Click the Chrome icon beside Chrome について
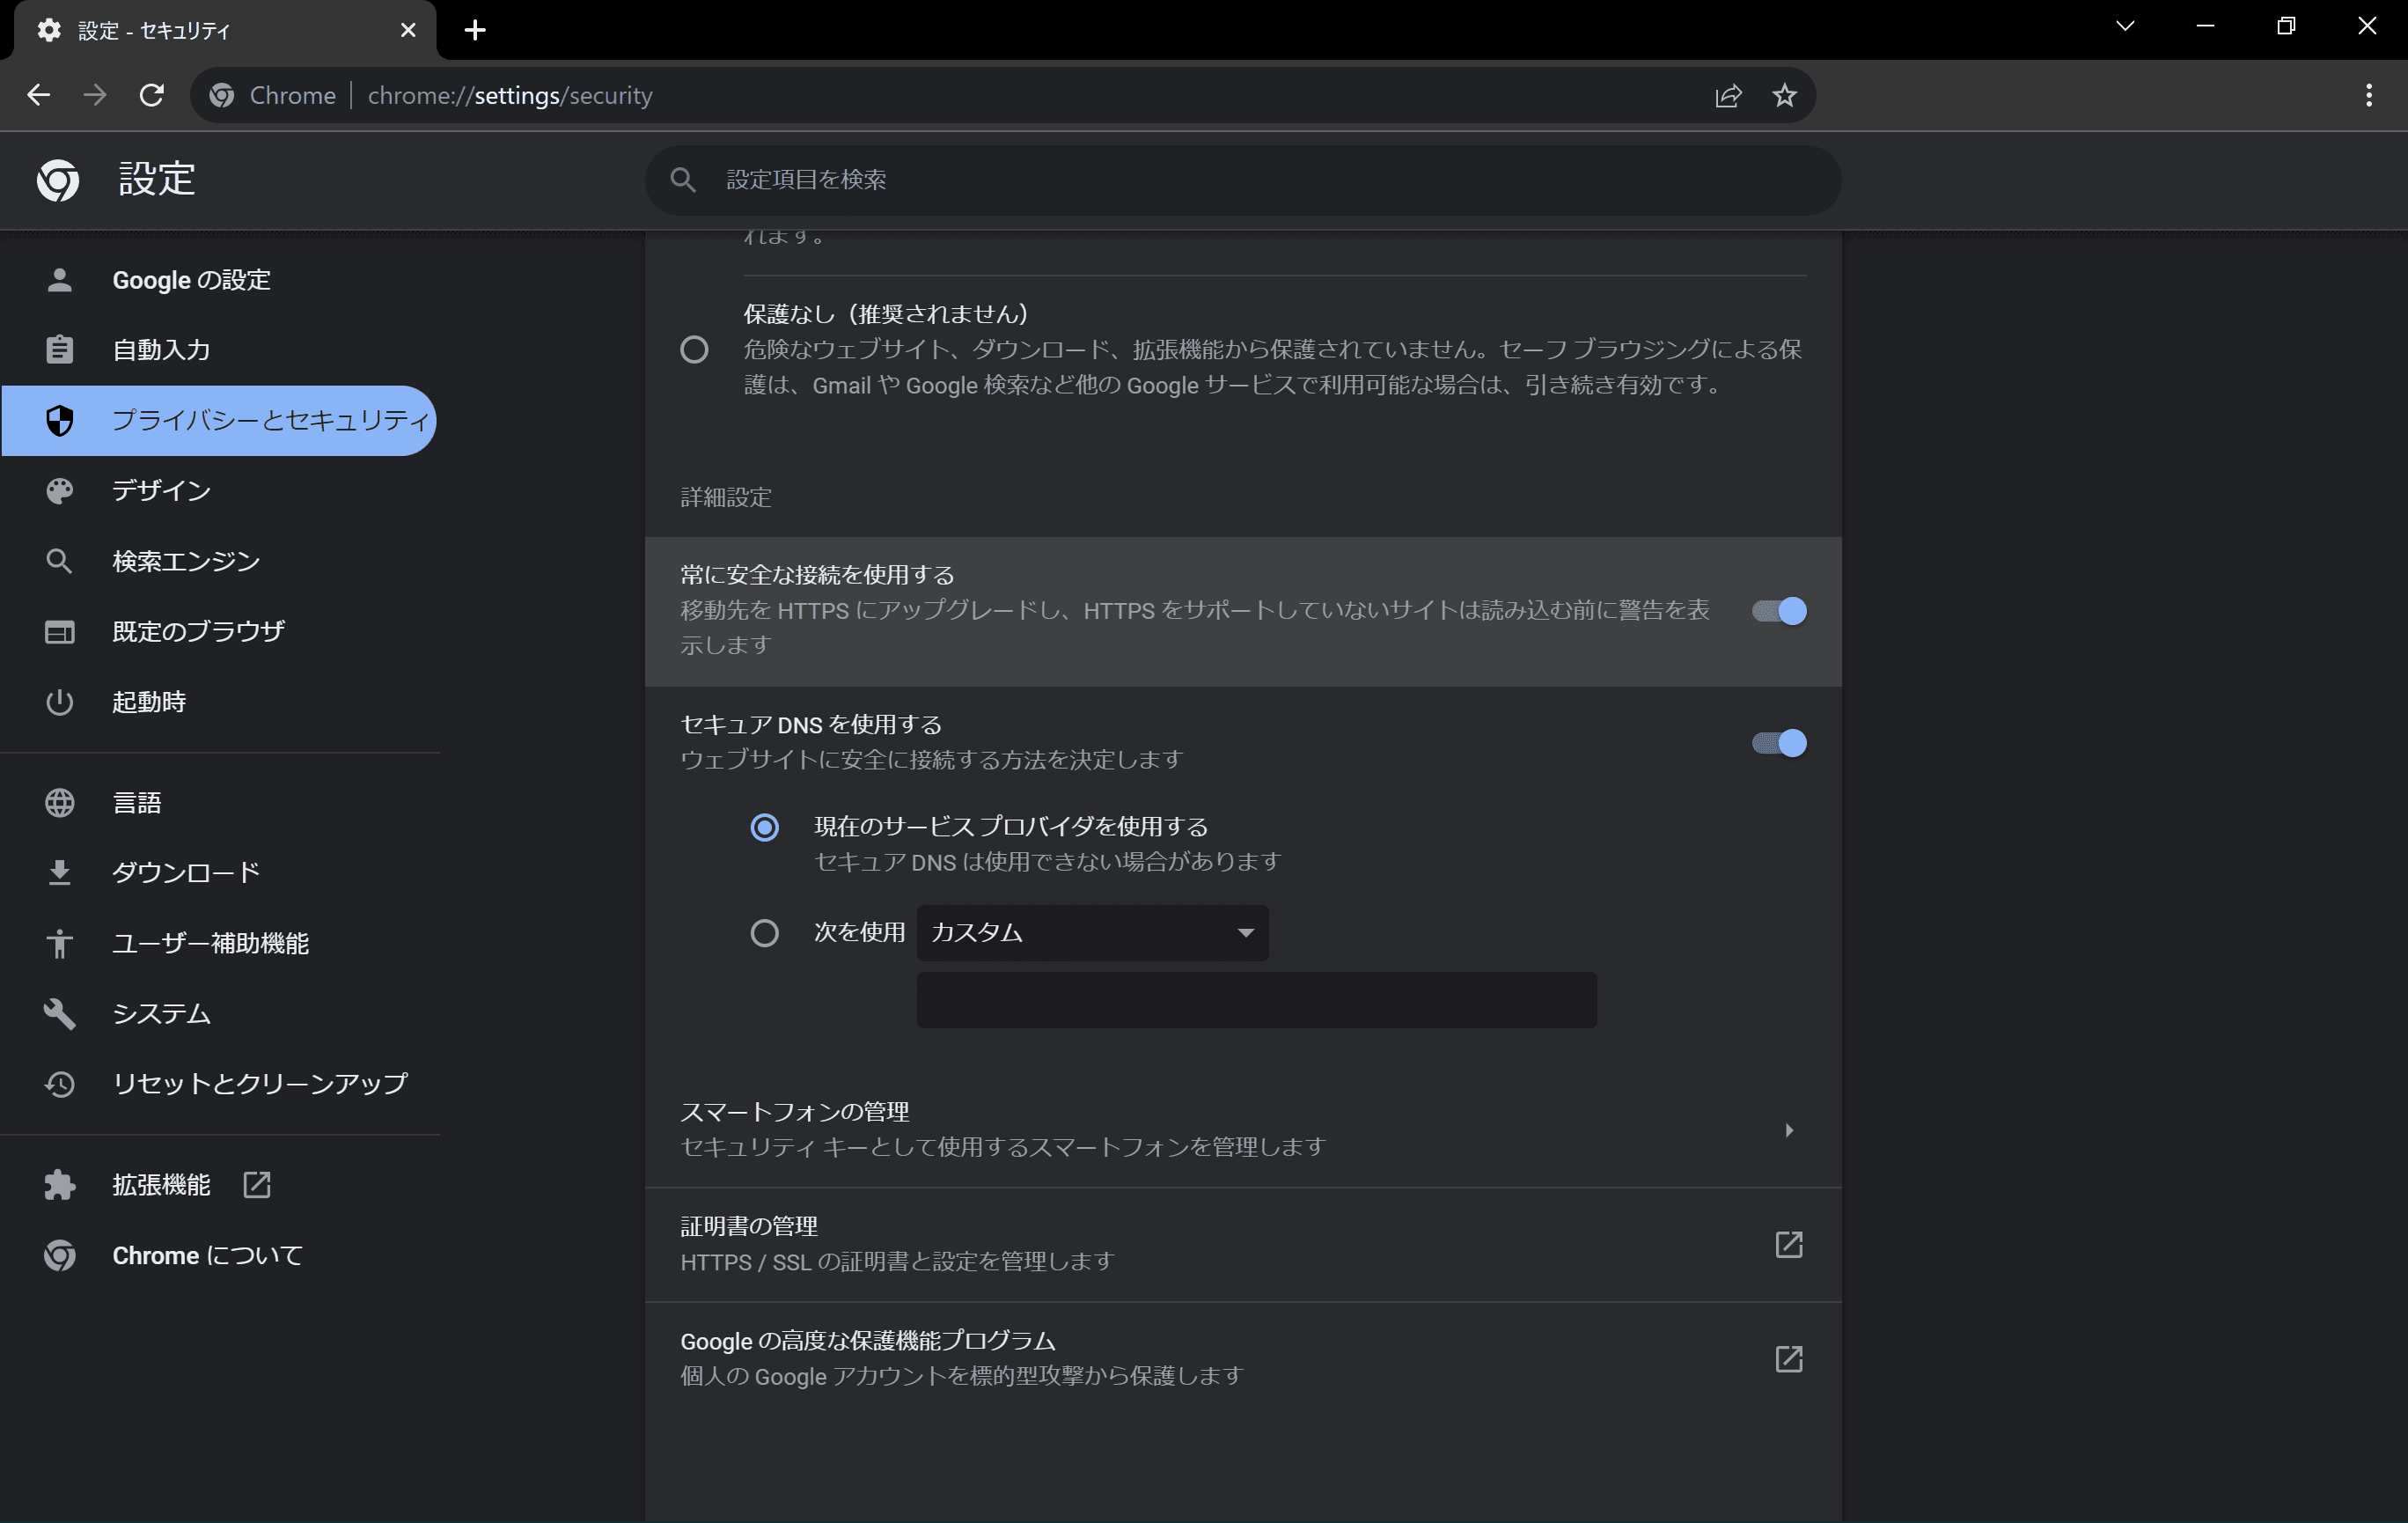Screen dimensions: 2408x1523 click(60, 1256)
